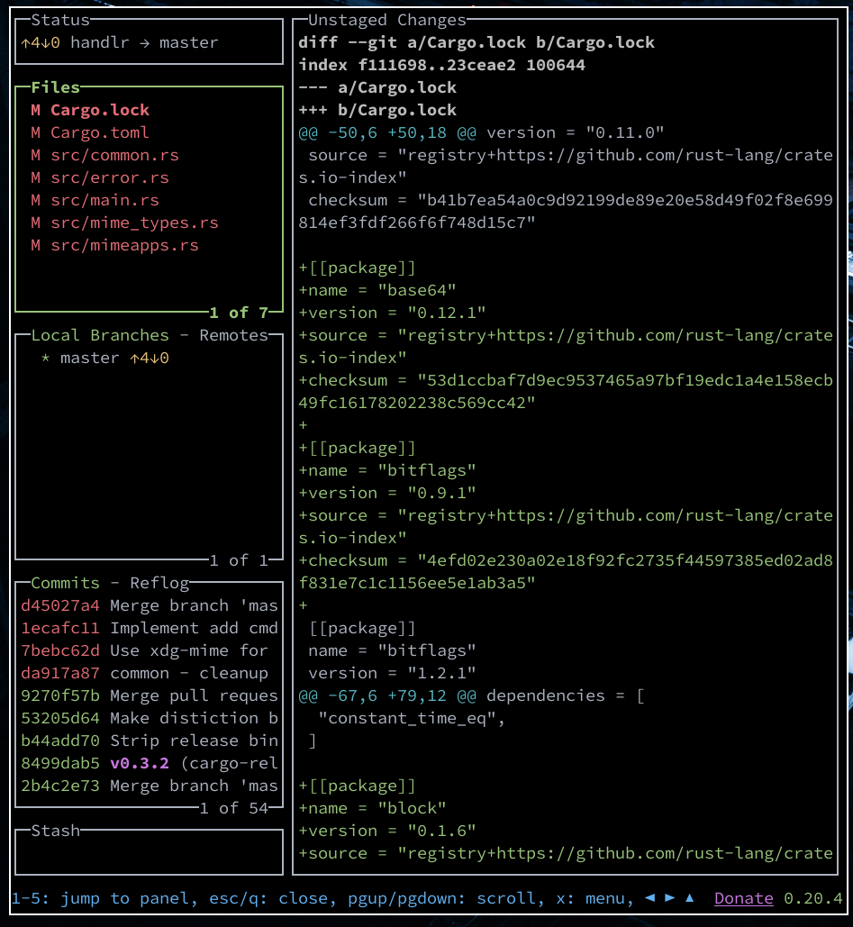The width and height of the screenshot is (853, 927).
Task: Switch to the Reflog tab
Action: click(159, 583)
